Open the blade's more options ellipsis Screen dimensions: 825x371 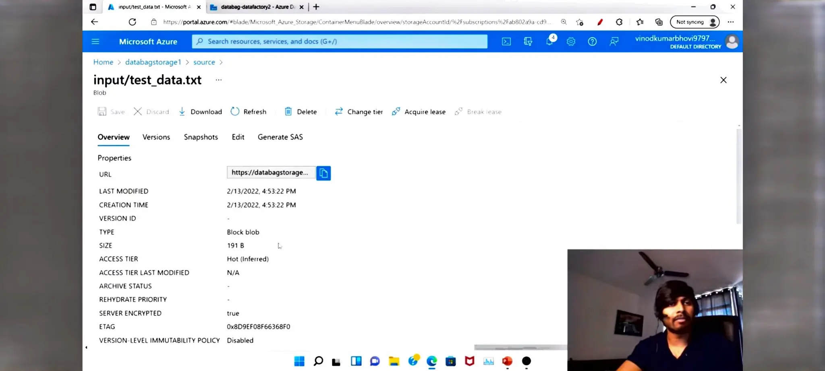219,80
